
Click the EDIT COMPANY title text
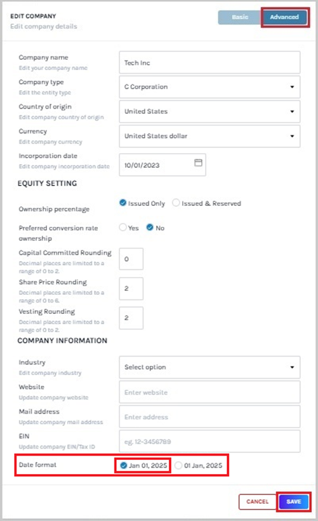33,16
